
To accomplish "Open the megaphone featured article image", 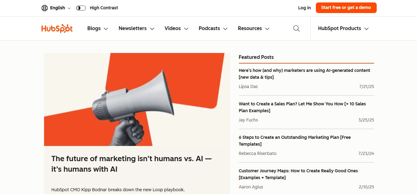I will click(137, 99).
